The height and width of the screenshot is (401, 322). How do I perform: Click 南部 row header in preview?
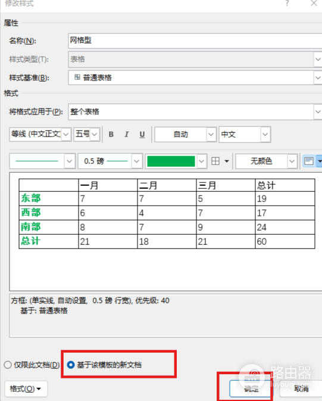[31, 227]
